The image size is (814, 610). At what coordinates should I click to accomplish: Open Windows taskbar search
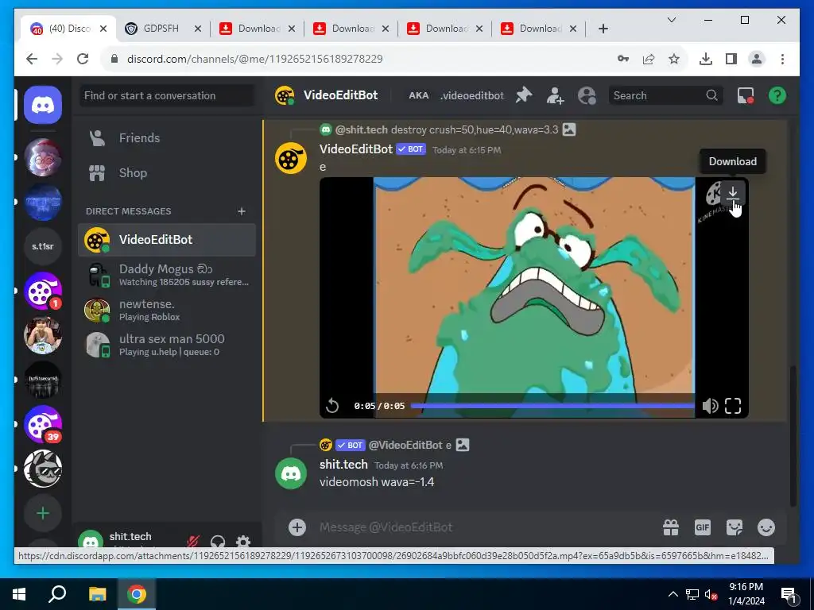coord(57,594)
